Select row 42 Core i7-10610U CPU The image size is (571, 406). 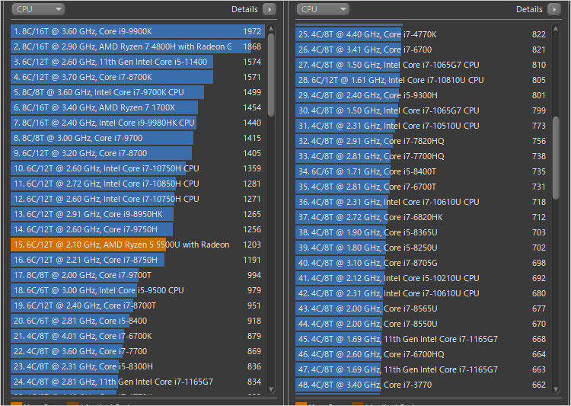pos(423,293)
